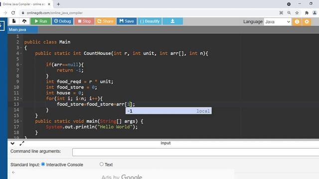This screenshot has width=319, height=179.
Task: Save the current project
Action: click(127, 21)
